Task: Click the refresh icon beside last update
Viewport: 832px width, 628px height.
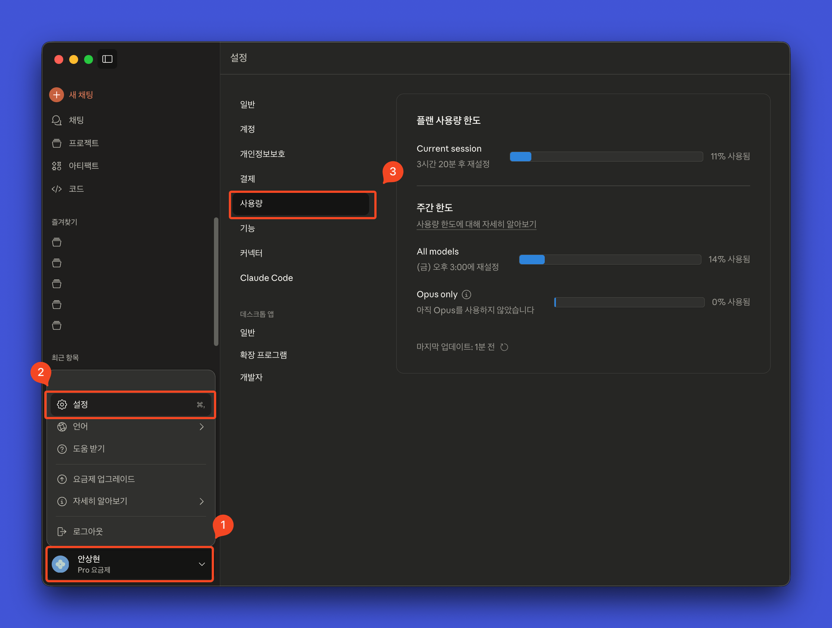Action: point(504,347)
